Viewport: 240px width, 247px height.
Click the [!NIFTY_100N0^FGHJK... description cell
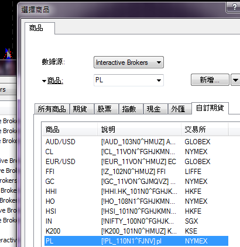pyautogui.click(x=138, y=221)
